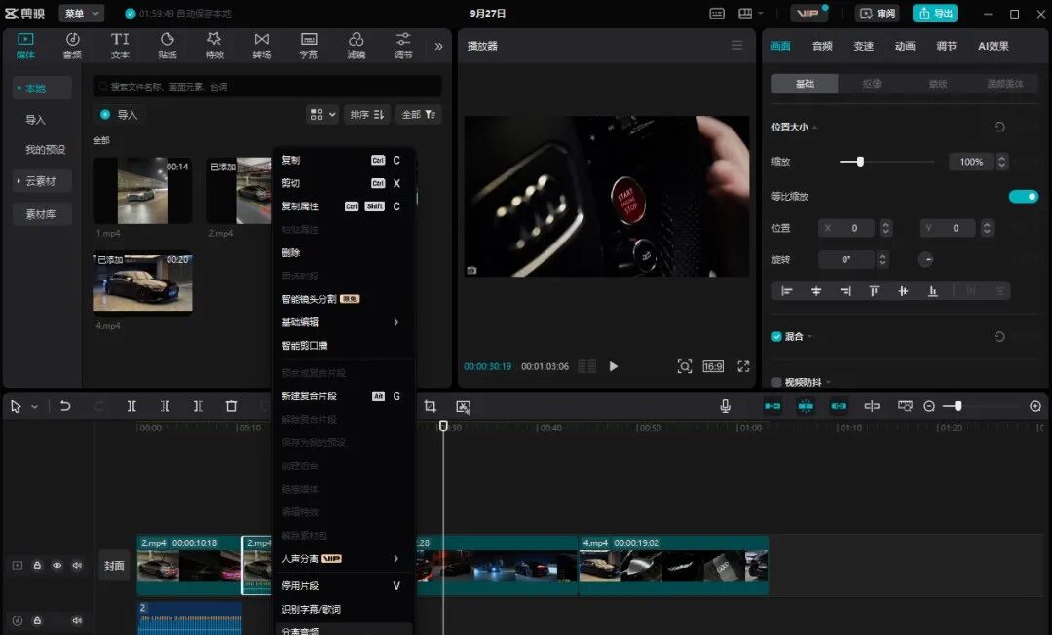Click the 导出 export button
The image size is (1052, 635).
tap(934, 14)
